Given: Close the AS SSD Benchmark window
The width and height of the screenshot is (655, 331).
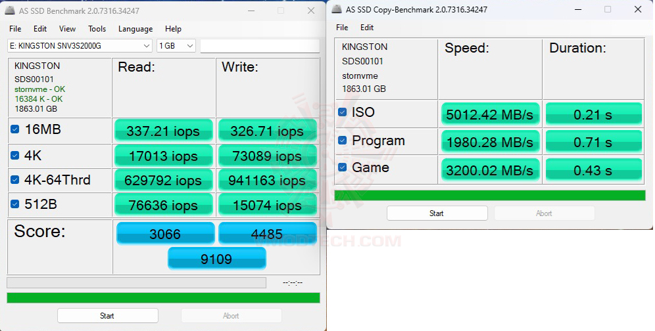Looking at the screenshot, I should coord(311,11).
